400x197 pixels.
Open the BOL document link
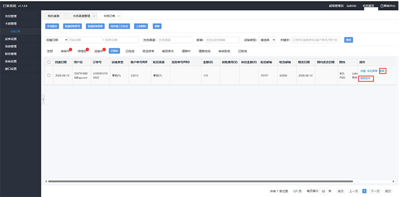click(342, 74)
